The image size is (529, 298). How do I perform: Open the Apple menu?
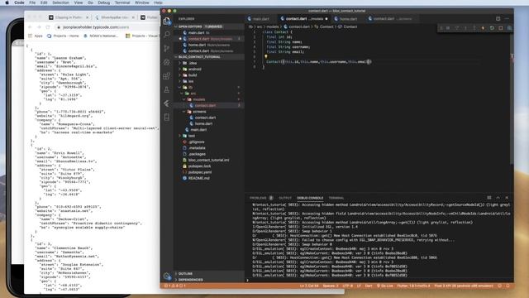[7, 2]
